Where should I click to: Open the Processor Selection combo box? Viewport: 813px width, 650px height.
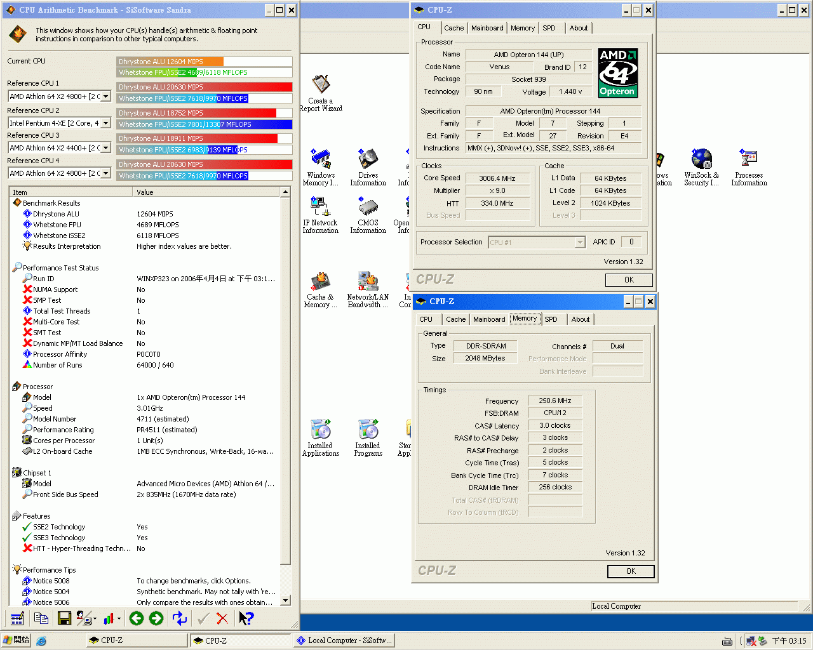(537, 242)
